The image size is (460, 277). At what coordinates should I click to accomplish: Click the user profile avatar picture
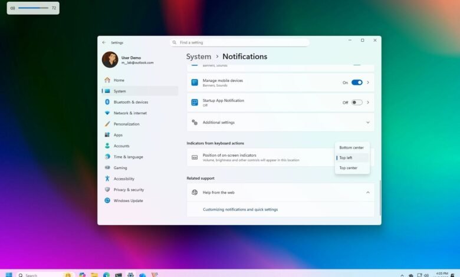110,60
